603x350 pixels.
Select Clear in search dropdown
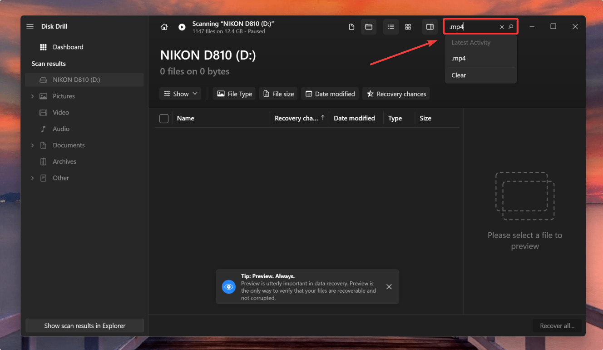[481, 75]
